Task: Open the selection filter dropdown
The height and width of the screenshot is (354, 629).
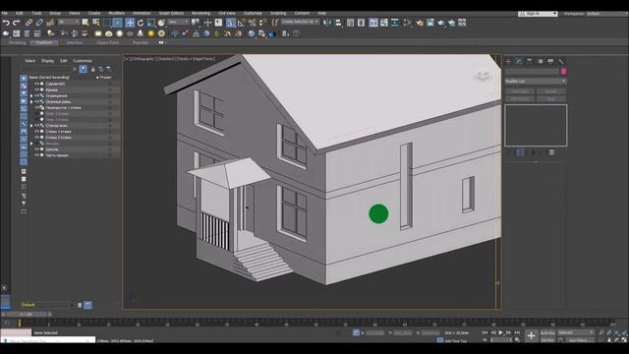Action: coord(69,22)
